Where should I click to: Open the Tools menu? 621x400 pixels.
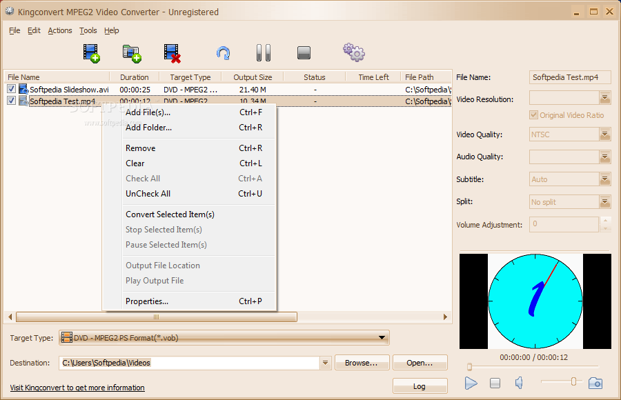[x=88, y=30]
